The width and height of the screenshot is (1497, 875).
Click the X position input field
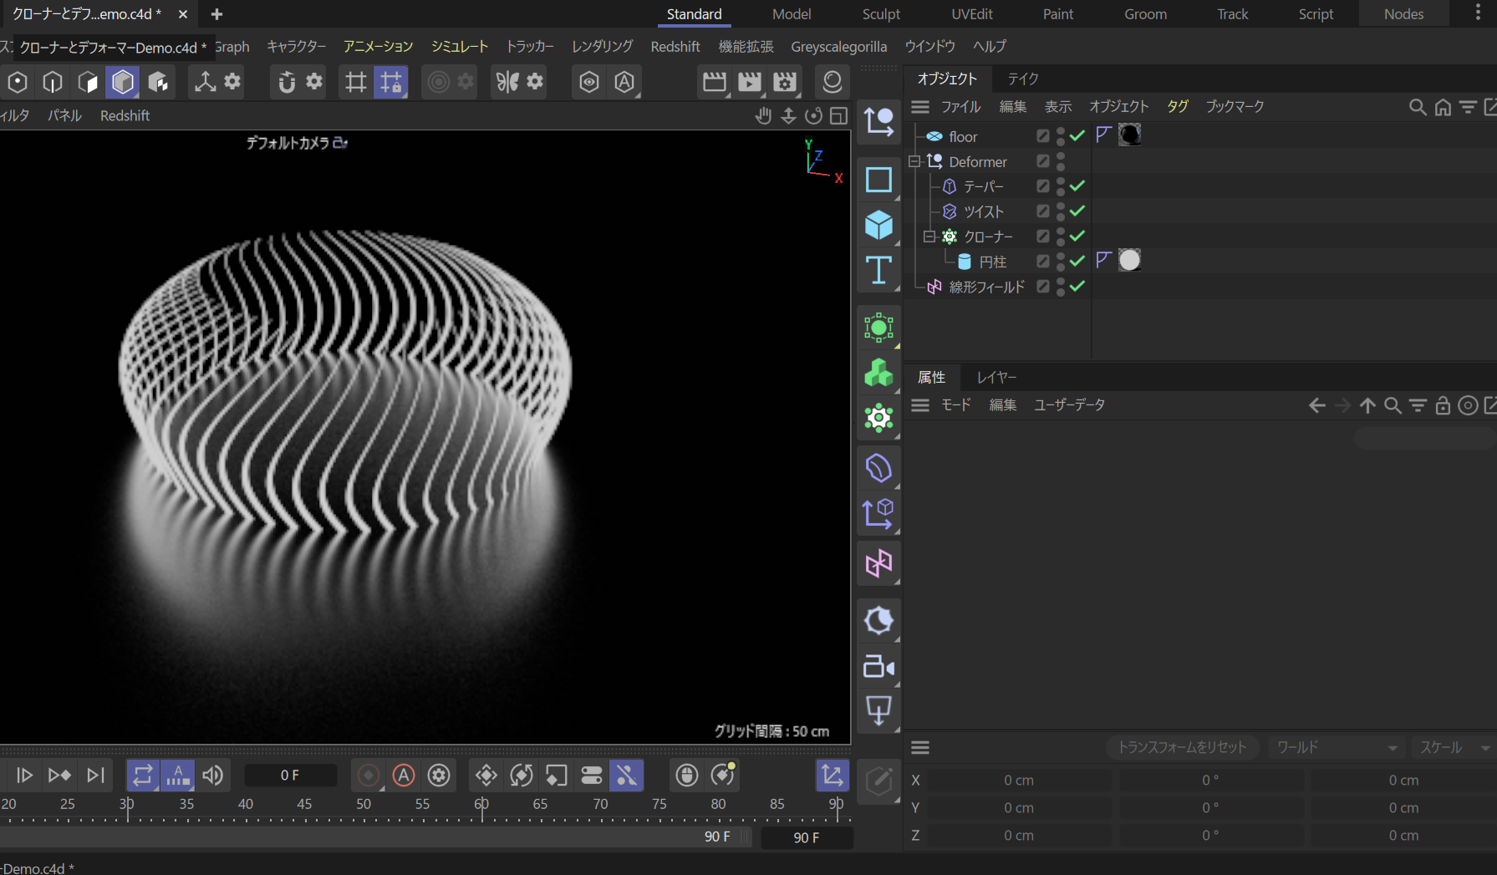coord(1020,780)
